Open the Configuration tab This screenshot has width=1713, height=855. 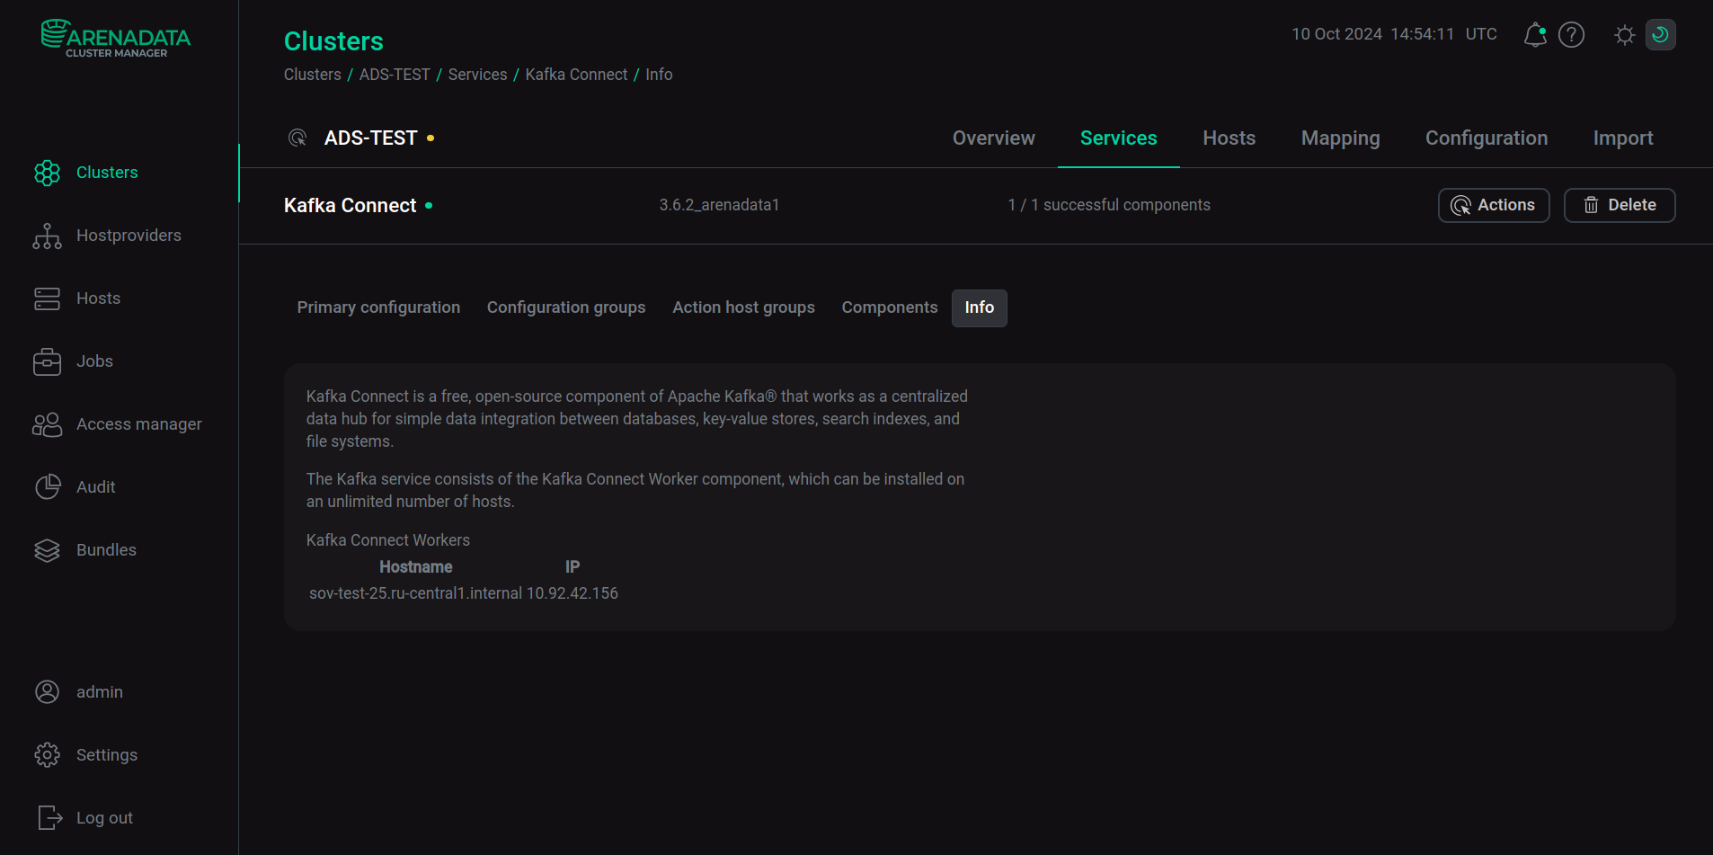point(1487,138)
